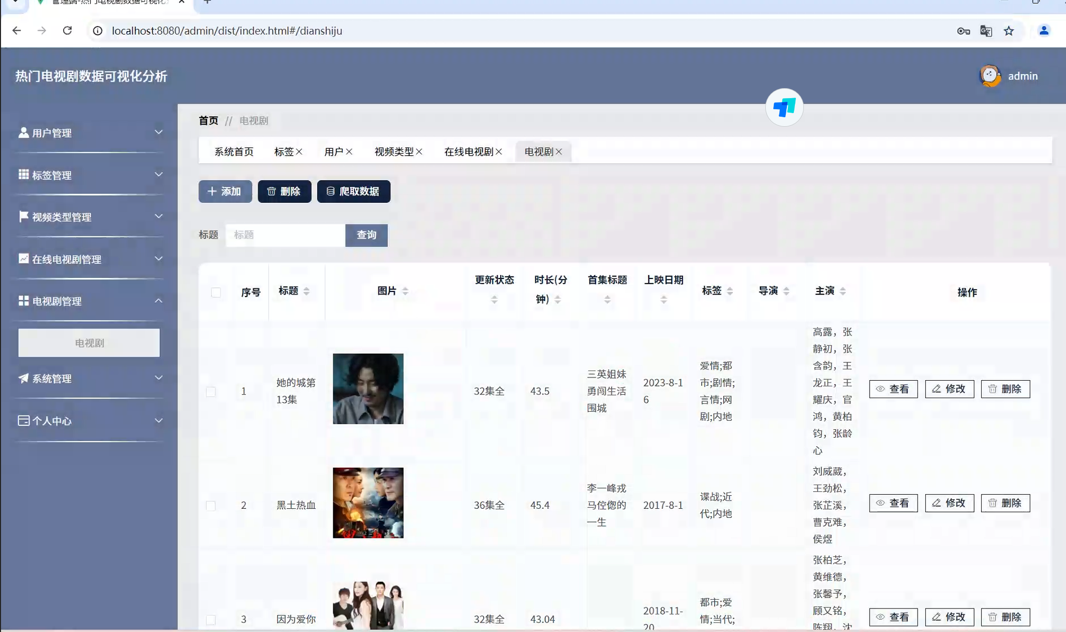This screenshot has height=632, width=1066.
Task: Click the admin avatar icon
Action: tap(990, 76)
